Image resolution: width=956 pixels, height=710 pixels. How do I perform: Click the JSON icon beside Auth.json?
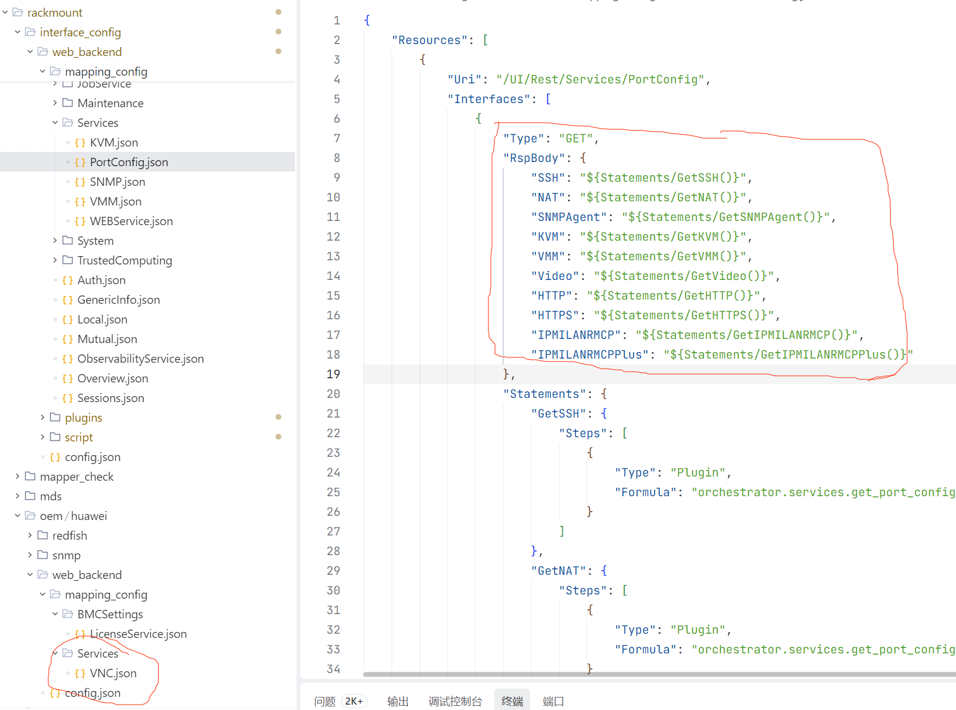[67, 281]
